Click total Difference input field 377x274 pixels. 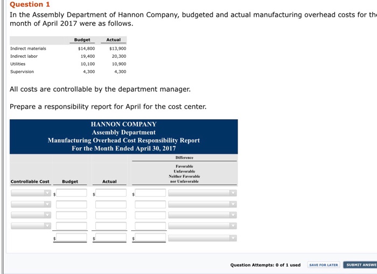pos(150,238)
